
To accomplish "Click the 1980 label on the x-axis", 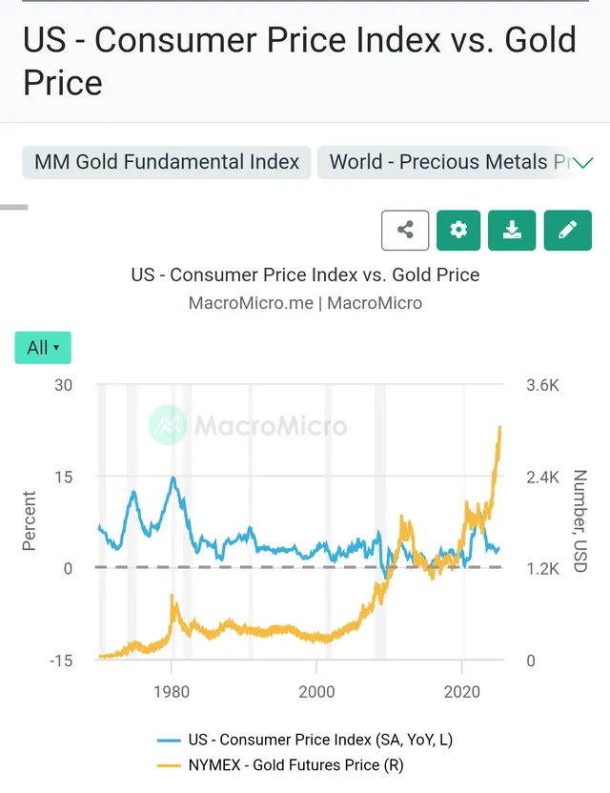I will click(x=172, y=692).
